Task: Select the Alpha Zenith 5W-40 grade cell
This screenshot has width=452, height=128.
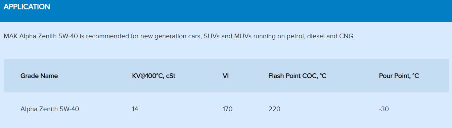Action: tap(50, 109)
